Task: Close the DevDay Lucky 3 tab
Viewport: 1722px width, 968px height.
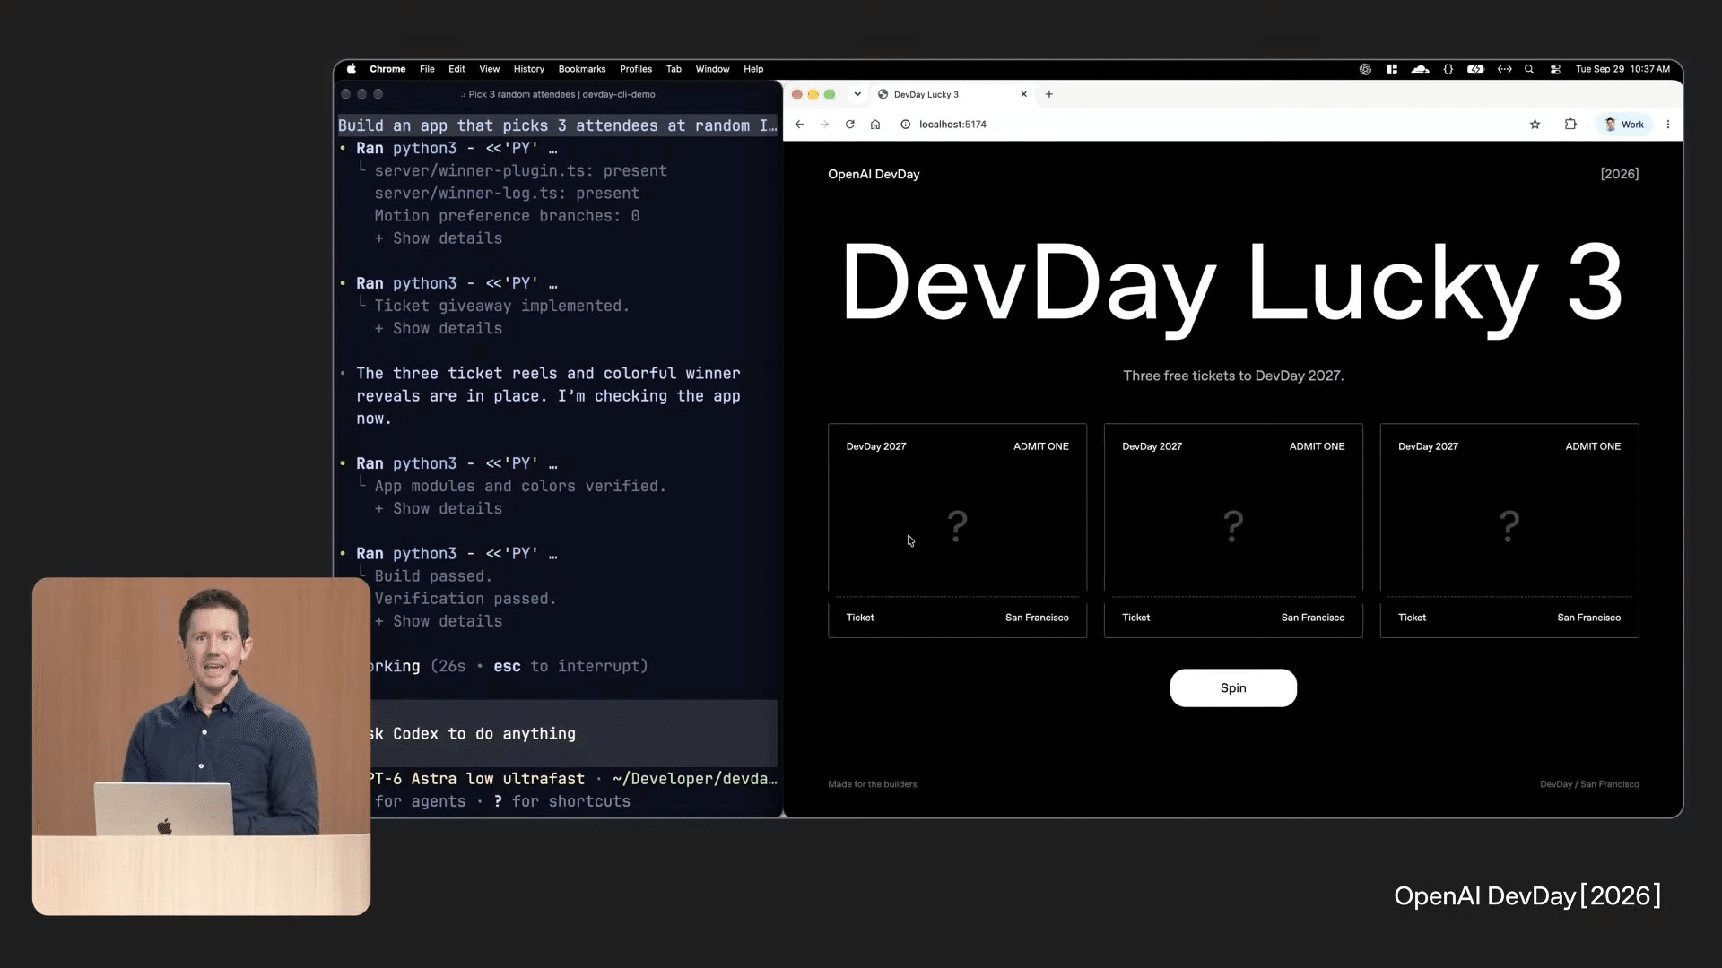Action: pos(1023,94)
